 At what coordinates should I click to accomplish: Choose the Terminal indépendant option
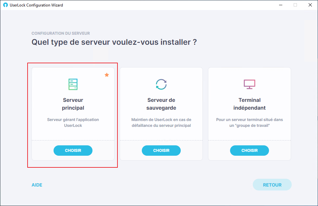pos(250,151)
